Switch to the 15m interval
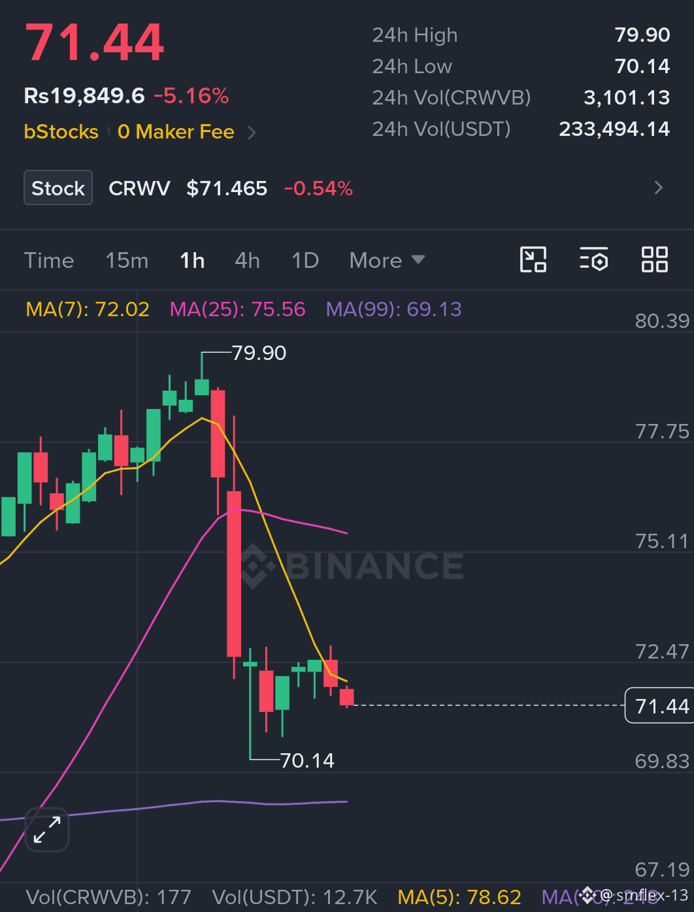The image size is (694, 912). tap(127, 261)
